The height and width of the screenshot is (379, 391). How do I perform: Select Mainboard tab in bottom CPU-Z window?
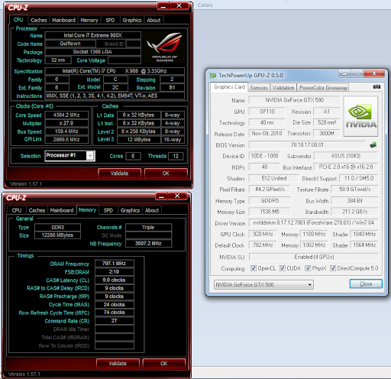(x=62, y=210)
